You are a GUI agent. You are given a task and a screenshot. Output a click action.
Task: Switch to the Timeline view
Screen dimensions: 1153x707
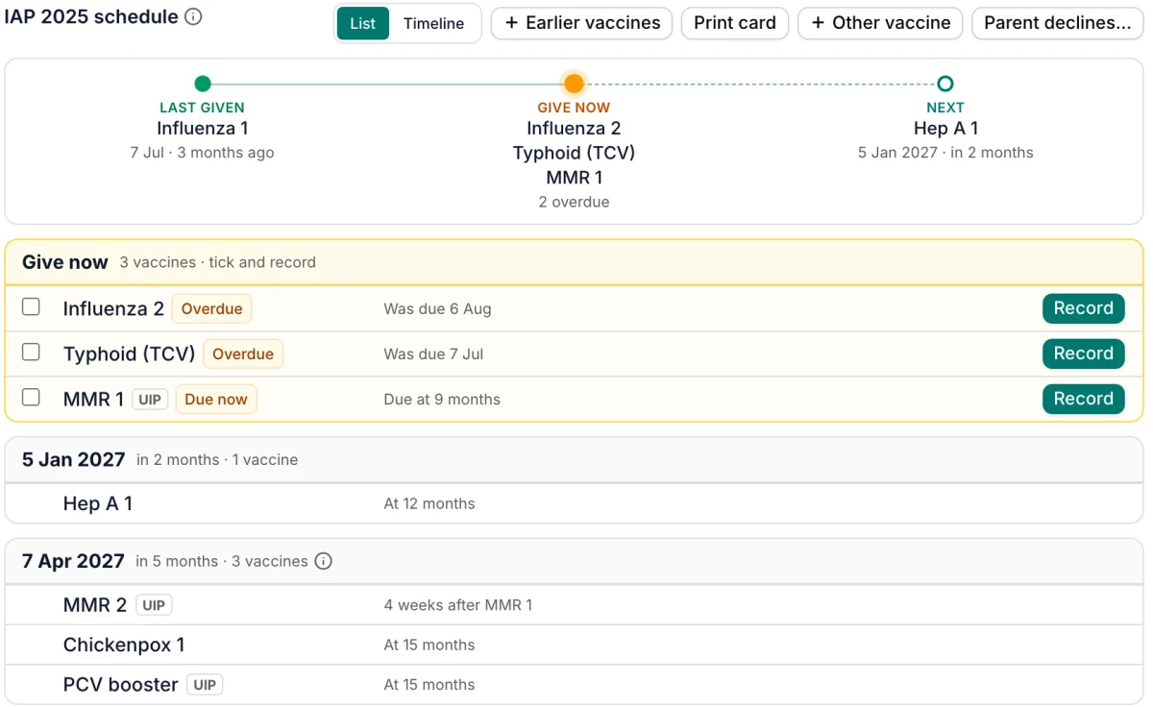(x=433, y=23)
